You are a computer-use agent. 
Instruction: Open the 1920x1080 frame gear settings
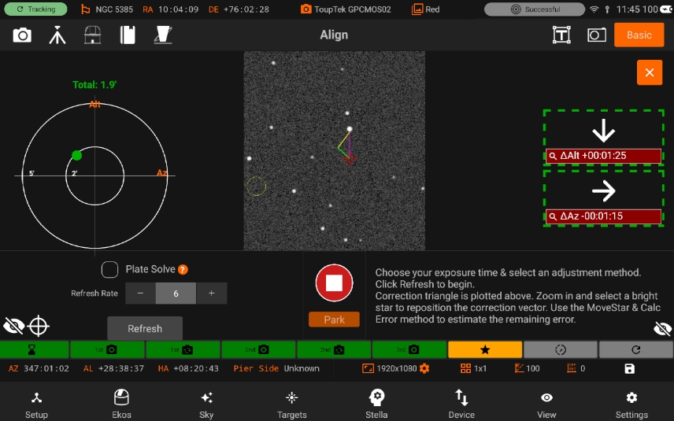[x=424, y=368]
